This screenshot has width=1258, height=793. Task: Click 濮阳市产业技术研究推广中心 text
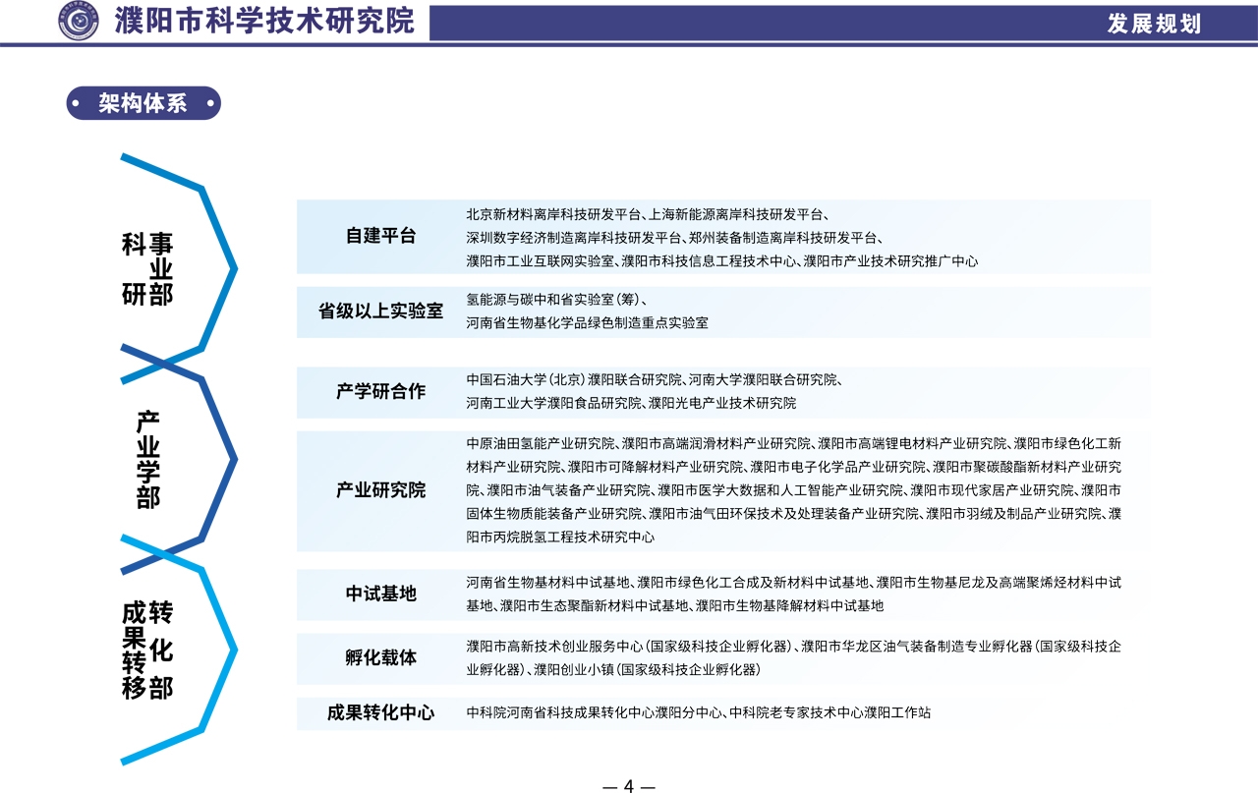click(890, 261)
